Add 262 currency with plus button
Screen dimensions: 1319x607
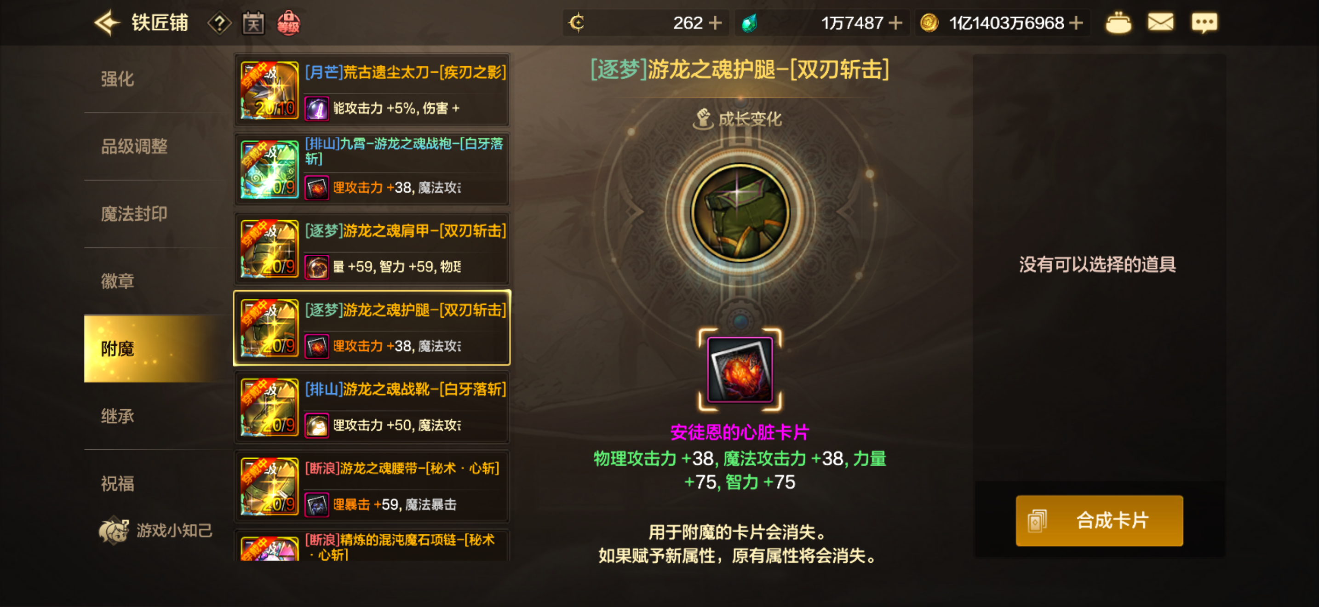point(715,23)
